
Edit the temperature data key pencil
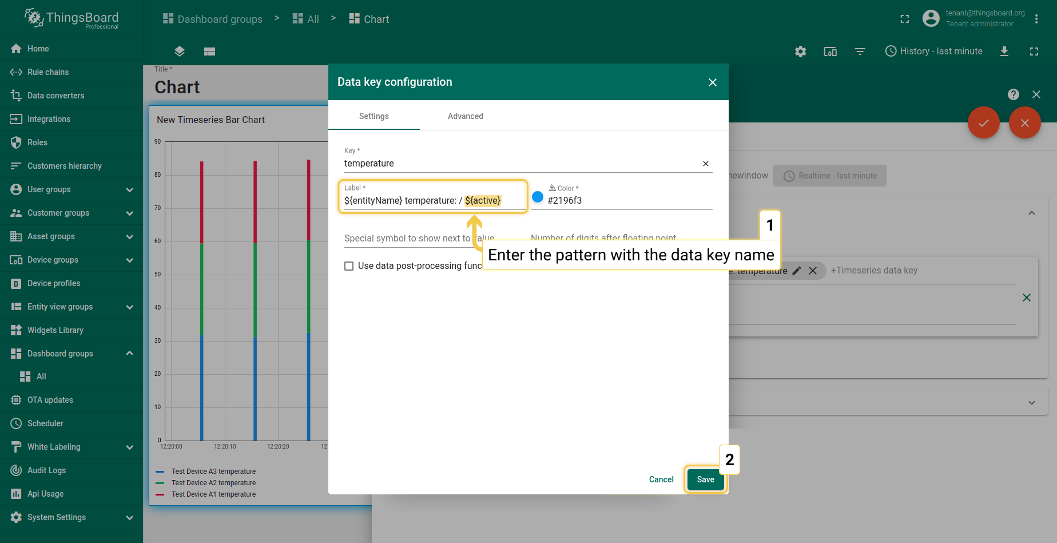pos(797,271)
